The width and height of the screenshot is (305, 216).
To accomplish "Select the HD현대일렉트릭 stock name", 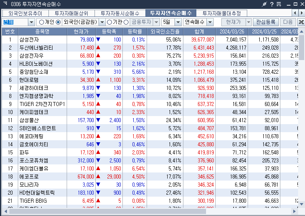I will coord(37,193).
